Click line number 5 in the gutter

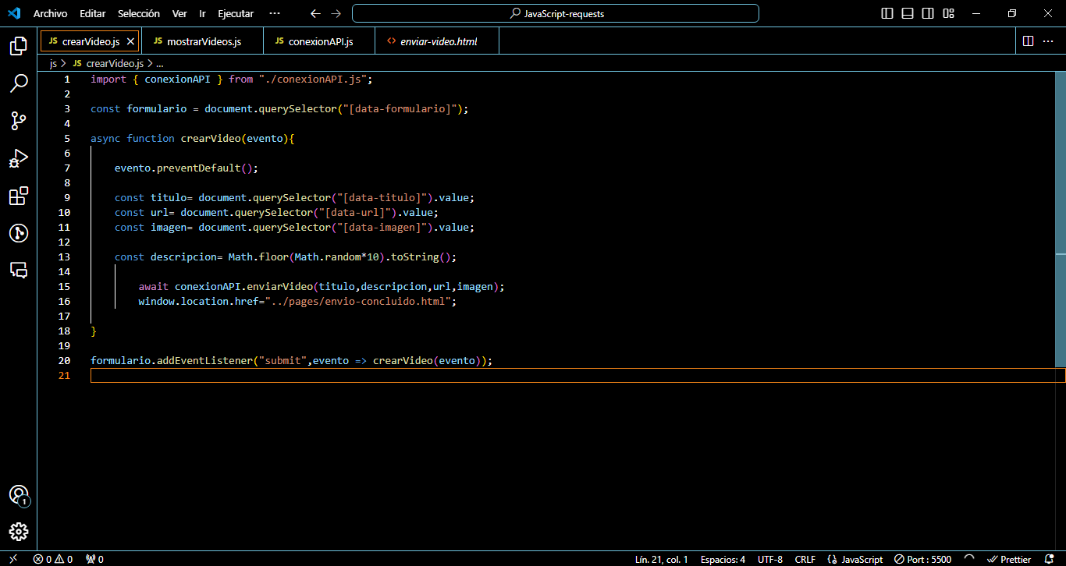coord(67,138)
